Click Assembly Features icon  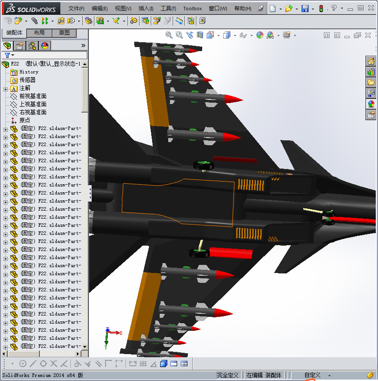click(100, 21)
